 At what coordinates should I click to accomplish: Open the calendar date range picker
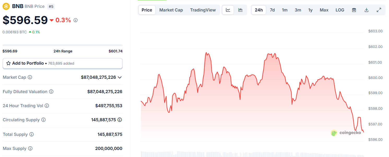[x=354, y=10]
